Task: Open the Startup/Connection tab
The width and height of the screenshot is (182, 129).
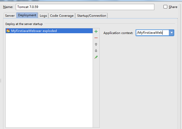Action: click(x=92, y=16)
